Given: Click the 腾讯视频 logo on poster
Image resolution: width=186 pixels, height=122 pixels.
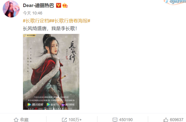Looking at the screenshot, I should (35, 105).
